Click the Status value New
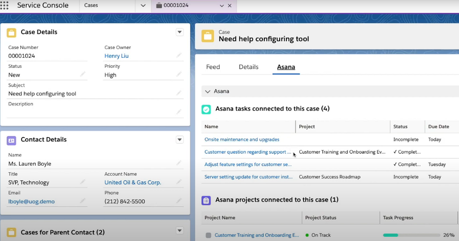This screenshot has height=241, width=459. tap(14, 75)
